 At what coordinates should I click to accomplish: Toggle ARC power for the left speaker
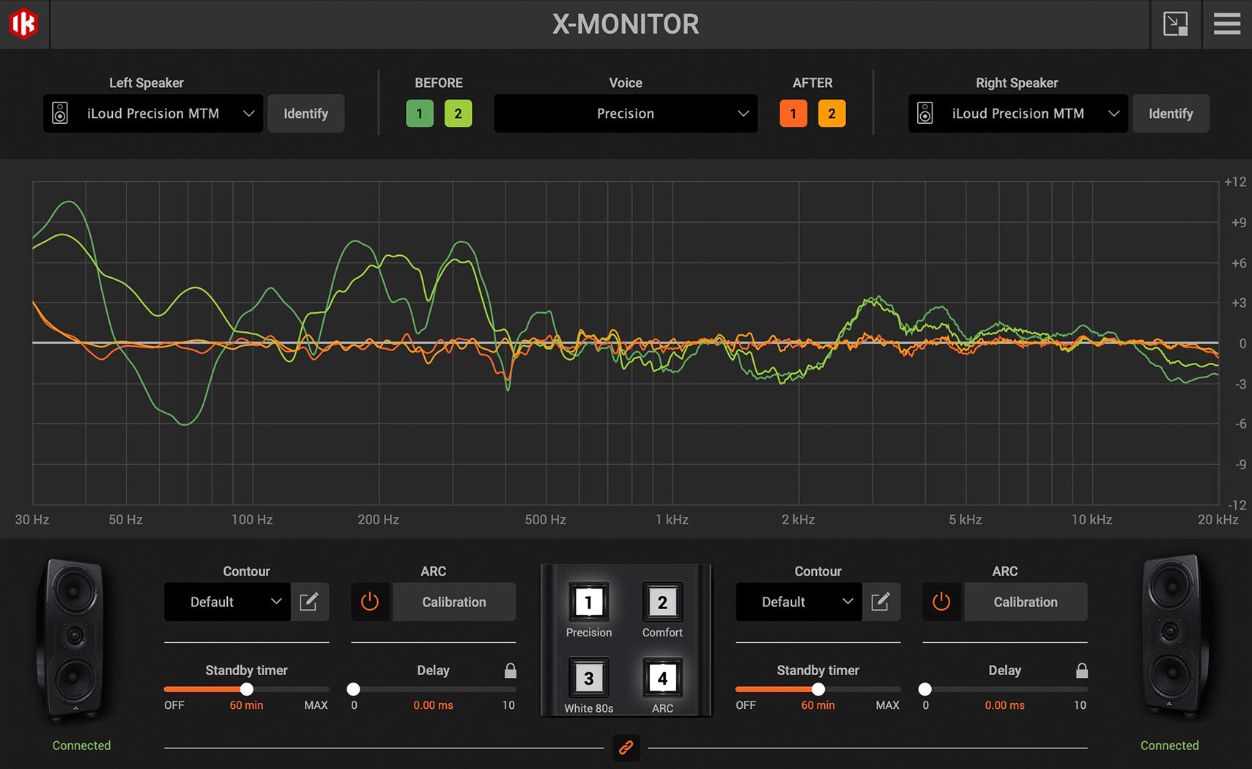371,602
